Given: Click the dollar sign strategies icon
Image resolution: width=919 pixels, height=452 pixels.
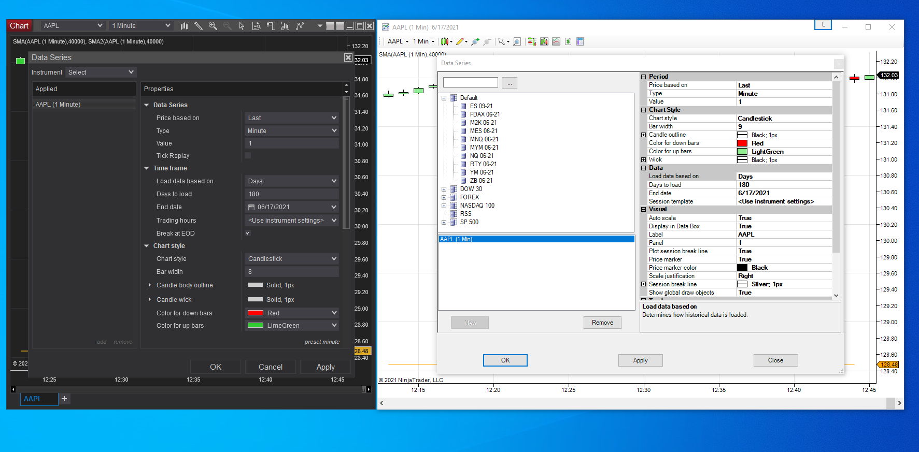Looking at the screenshot, I should coord(568,41).
